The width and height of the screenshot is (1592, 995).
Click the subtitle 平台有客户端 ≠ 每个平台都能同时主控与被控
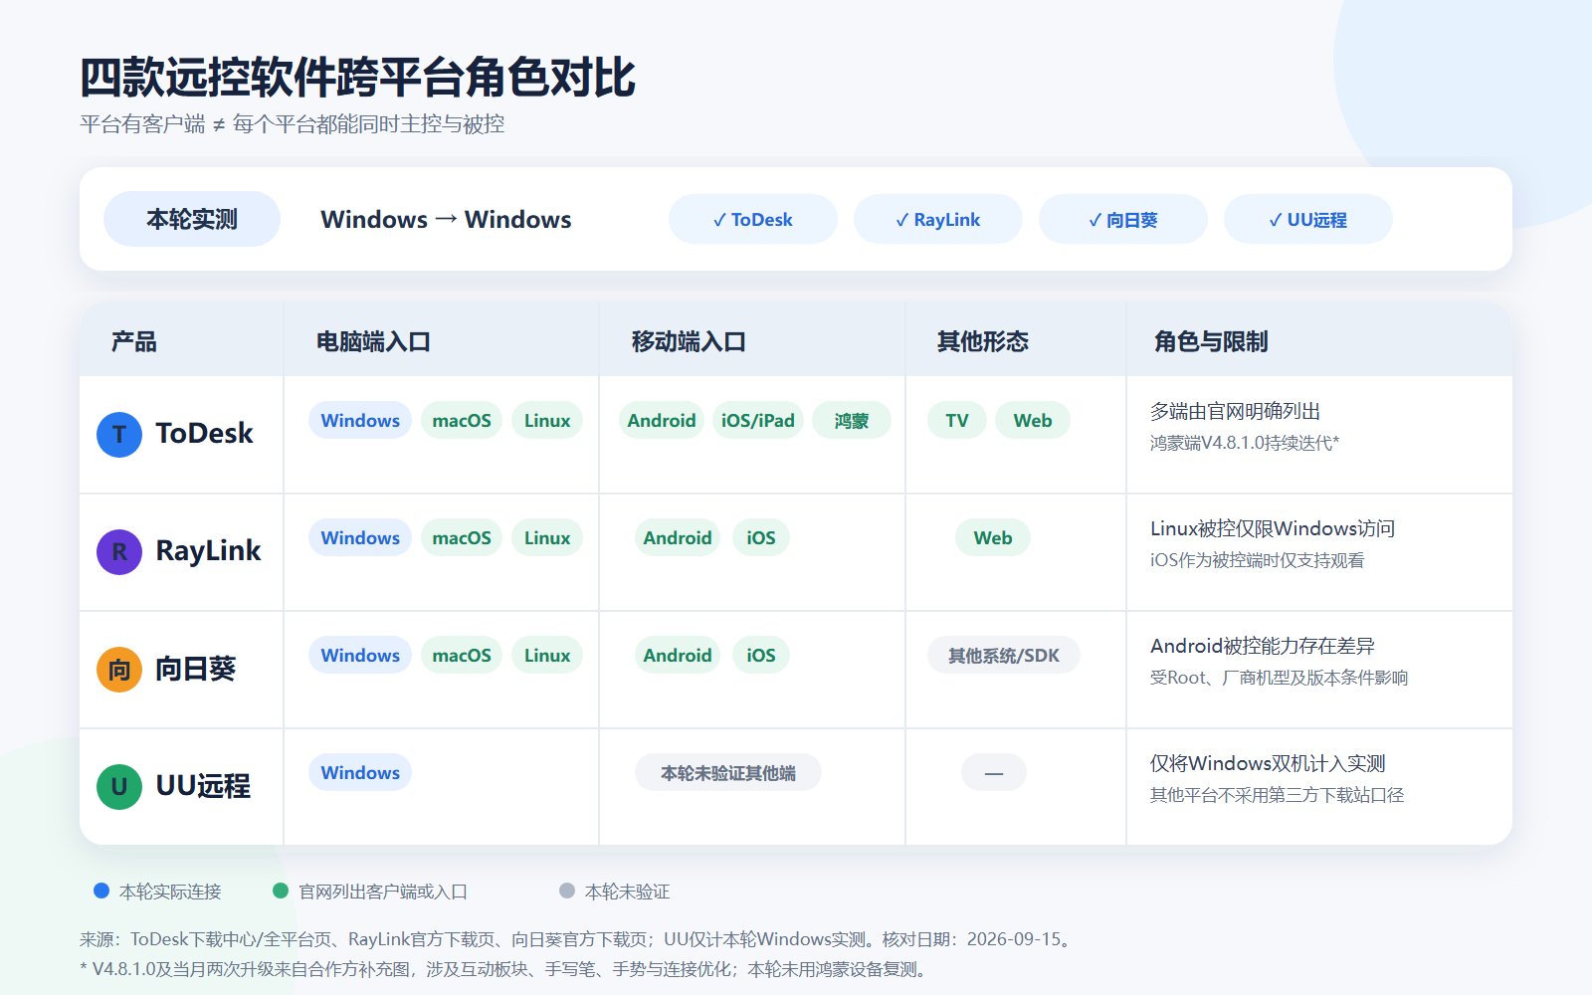pyautogui.click(x=292, y=124)
